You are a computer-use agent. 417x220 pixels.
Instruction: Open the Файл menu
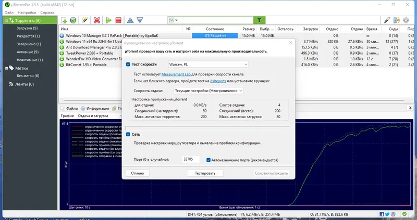pos(9,12)
